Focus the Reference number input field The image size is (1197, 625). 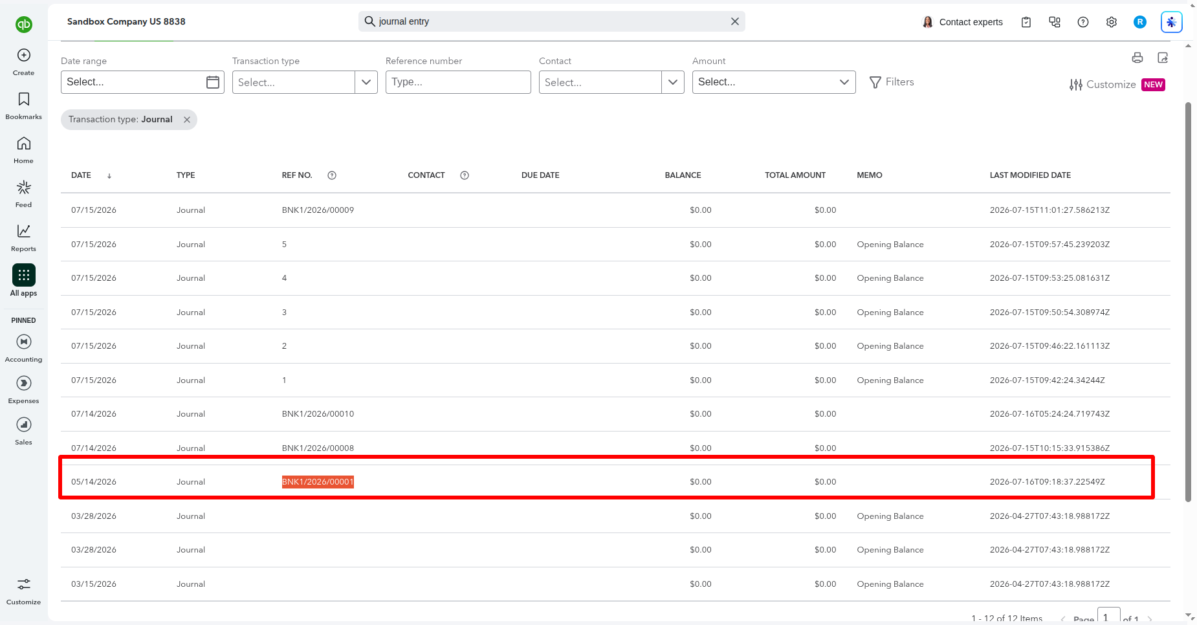tap(458, 82)
